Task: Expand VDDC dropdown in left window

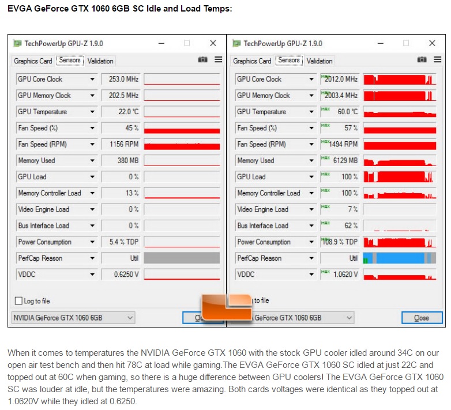Action: point(92,274)
